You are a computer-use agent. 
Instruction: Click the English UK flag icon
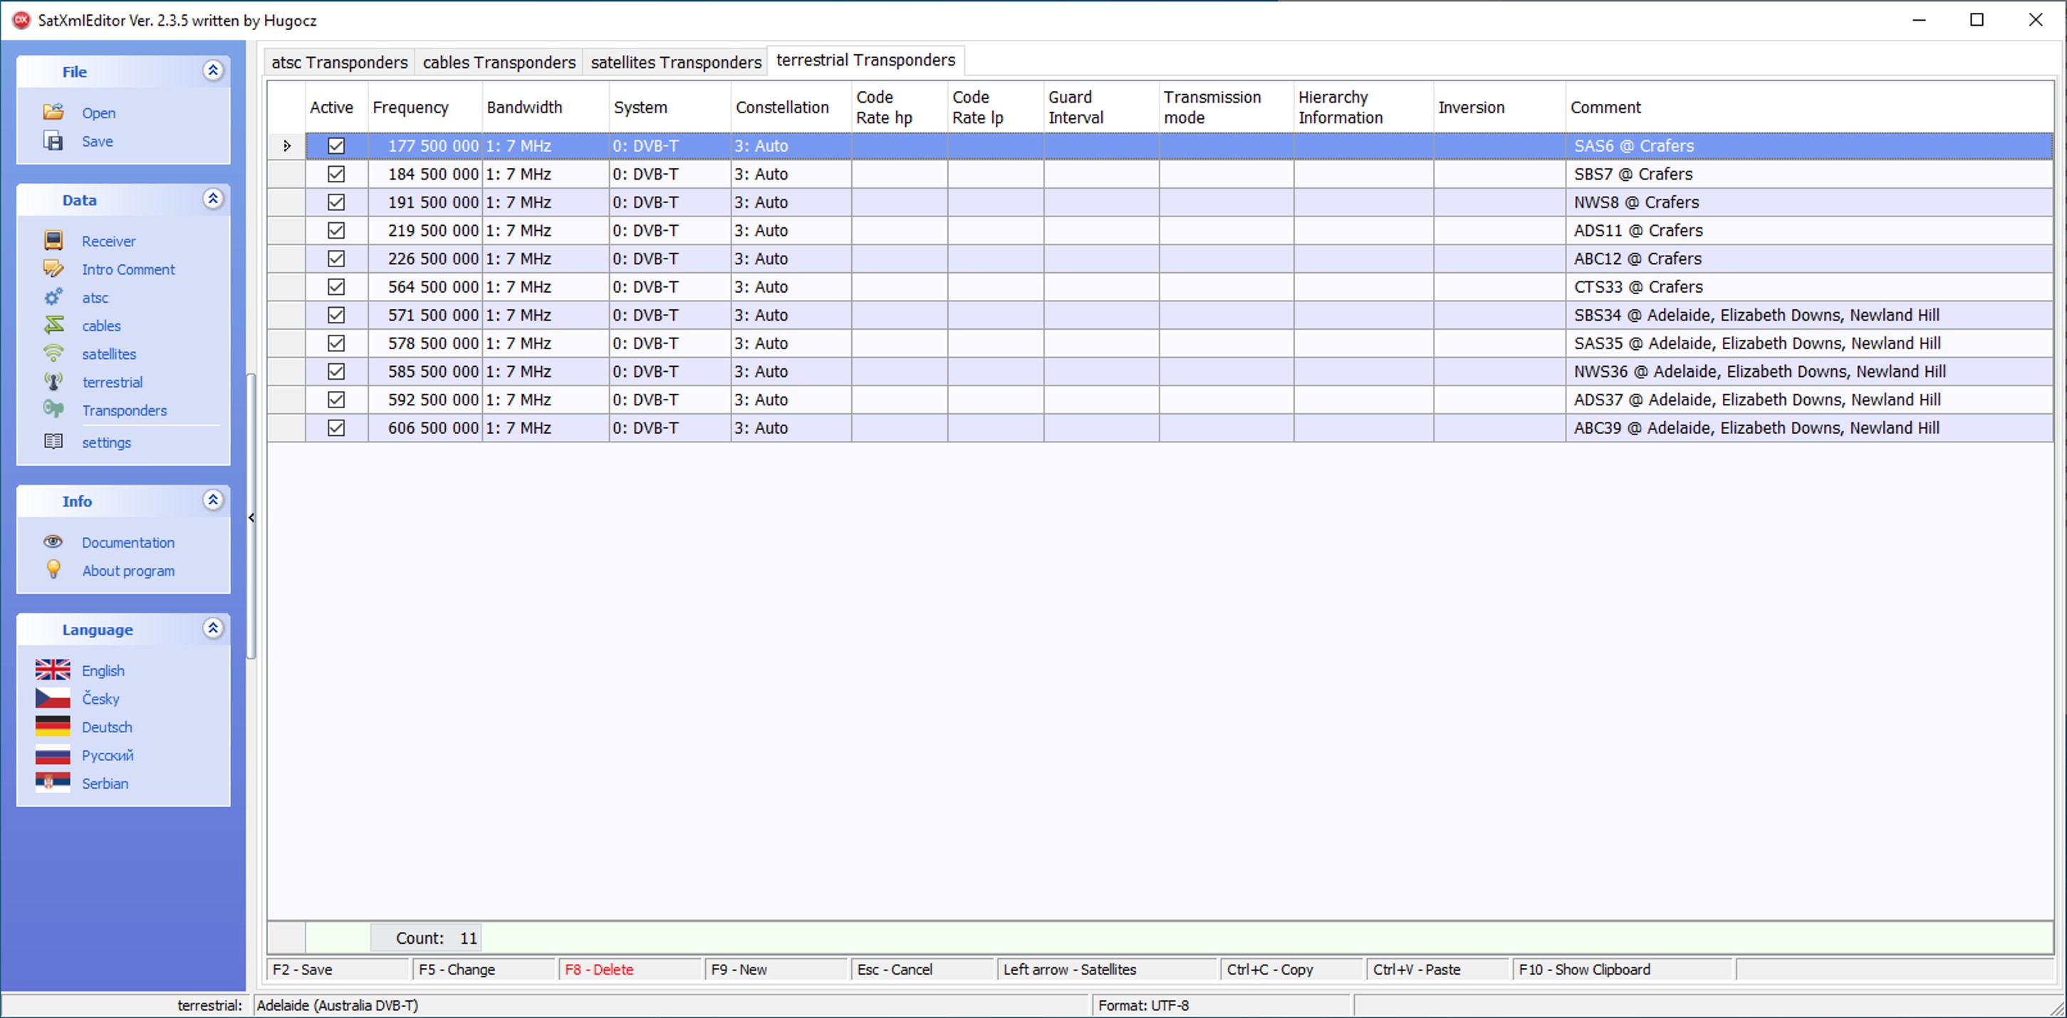point(52,670)
